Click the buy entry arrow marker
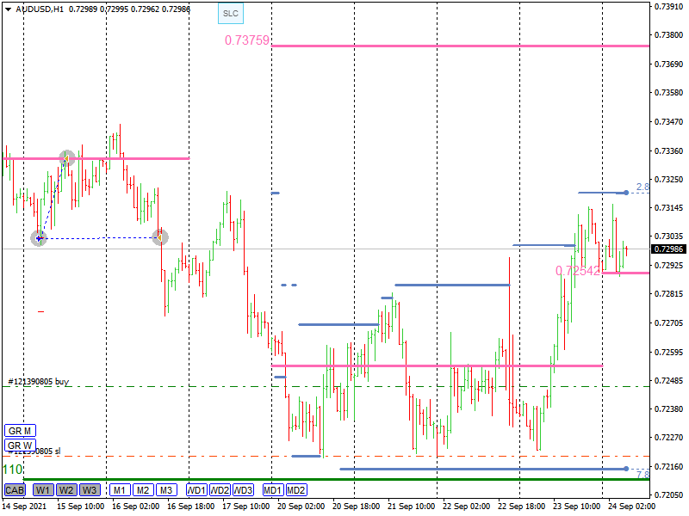 click(39, 237)
